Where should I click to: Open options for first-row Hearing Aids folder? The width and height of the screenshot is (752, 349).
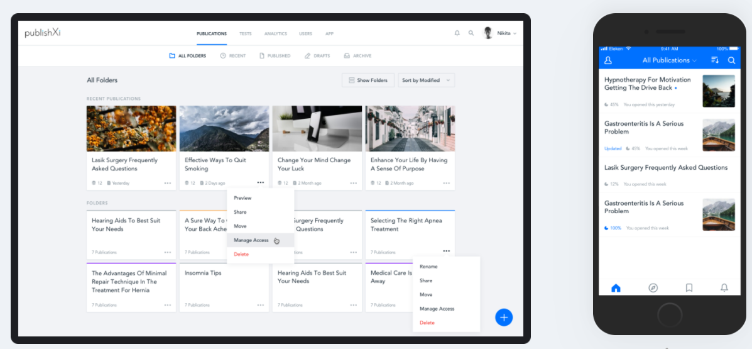[167, 252]
